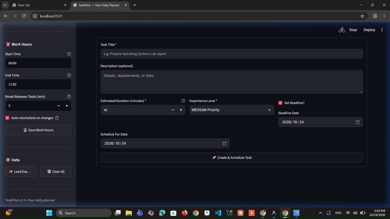Click the Task Title input field
The image size is (390, 219).
pyautogui.click(x=232, y=54)
